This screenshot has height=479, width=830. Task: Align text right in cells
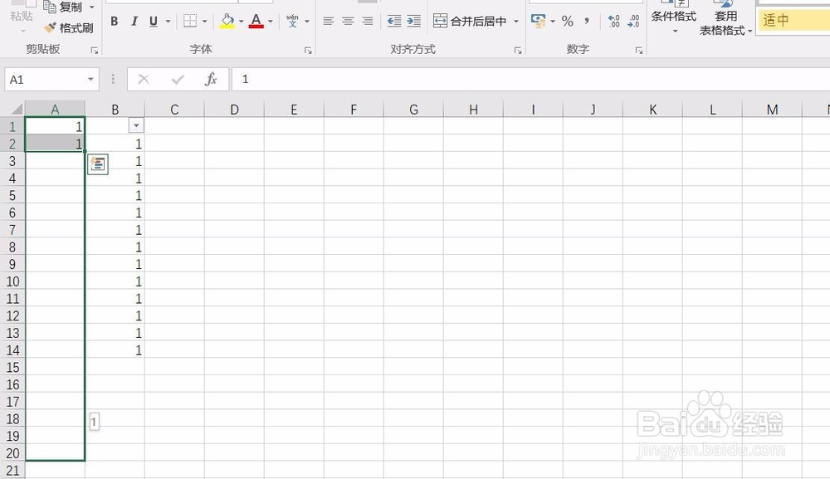[368, 22]
